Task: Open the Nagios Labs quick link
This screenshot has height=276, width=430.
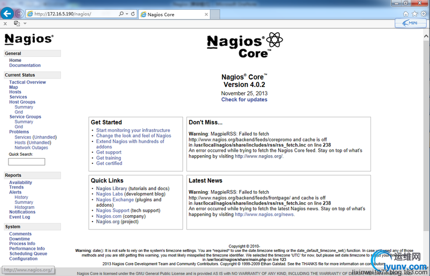Action: click(x=110, y=194)
